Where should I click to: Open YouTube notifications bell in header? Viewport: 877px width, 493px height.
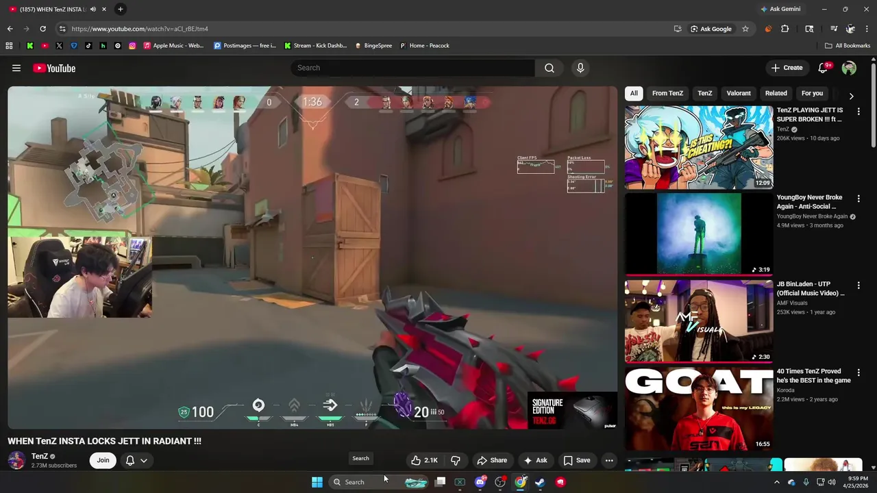coord(824,68)
